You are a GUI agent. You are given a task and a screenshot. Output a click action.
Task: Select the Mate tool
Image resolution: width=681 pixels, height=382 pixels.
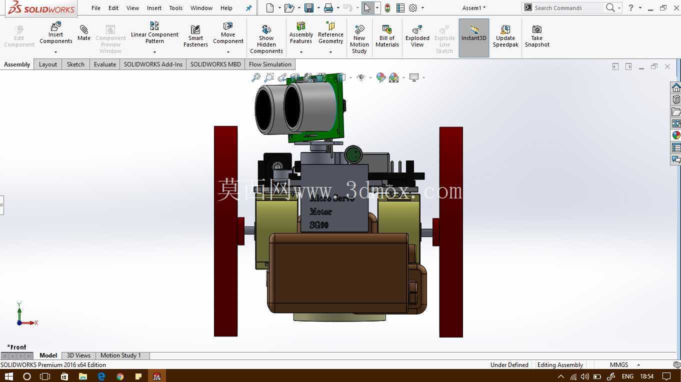(84, 33)
